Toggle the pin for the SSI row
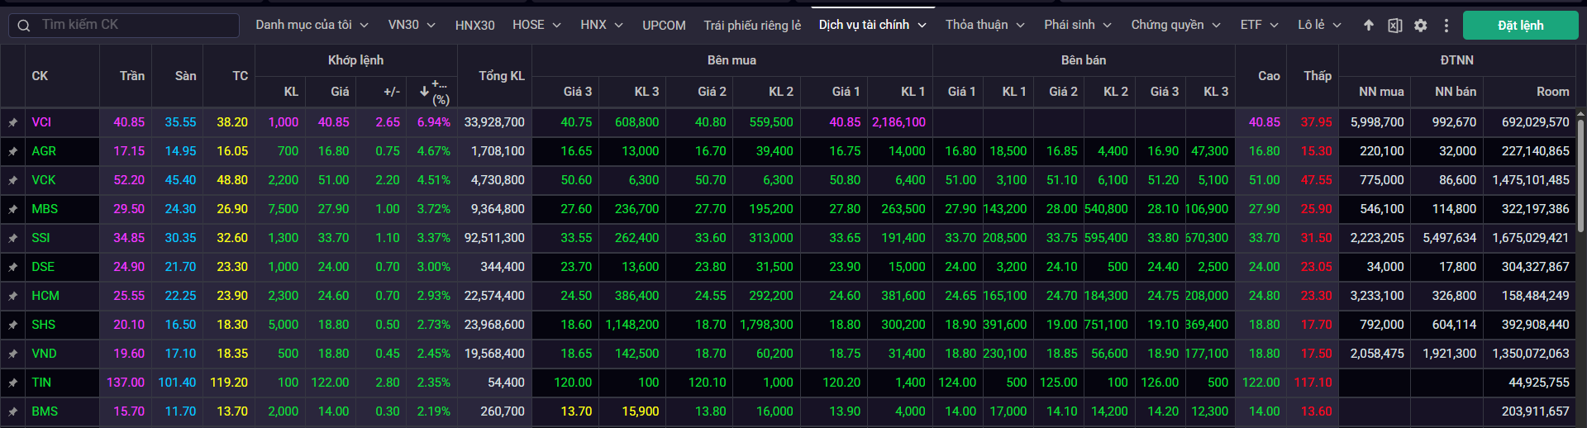The height and width of the screenshot is (428, 1587). coord(12,238)
